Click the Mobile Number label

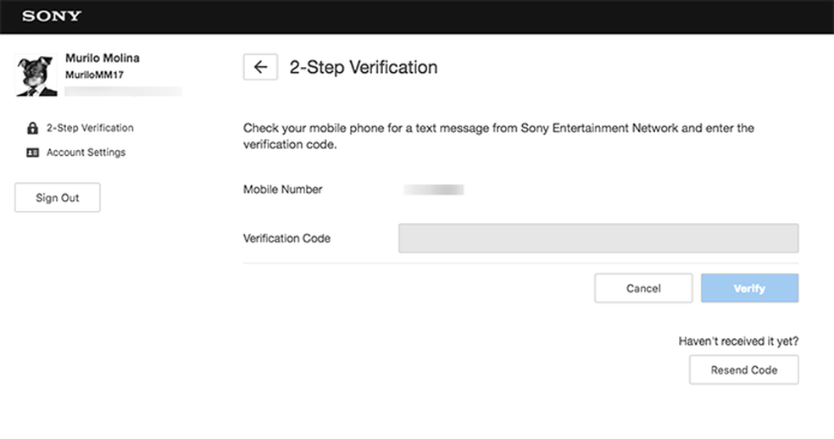tap(283, 190)
